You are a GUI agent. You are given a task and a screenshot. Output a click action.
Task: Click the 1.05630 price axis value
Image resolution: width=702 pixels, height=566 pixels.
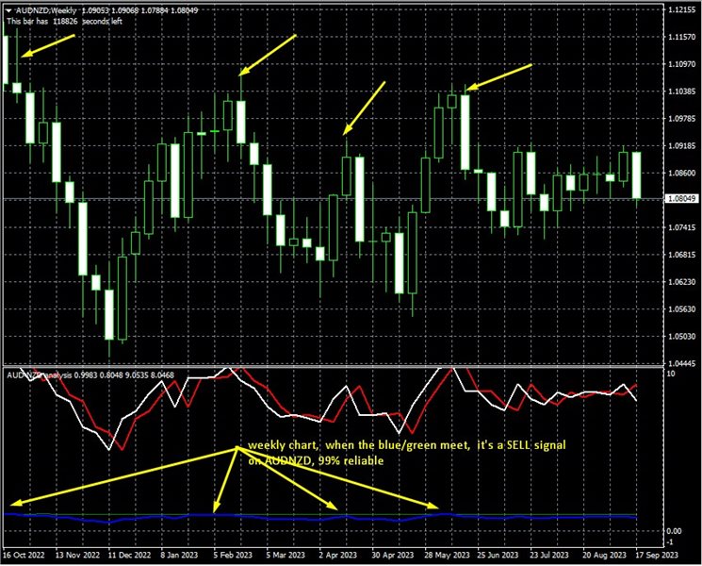[x=681, y=308]
